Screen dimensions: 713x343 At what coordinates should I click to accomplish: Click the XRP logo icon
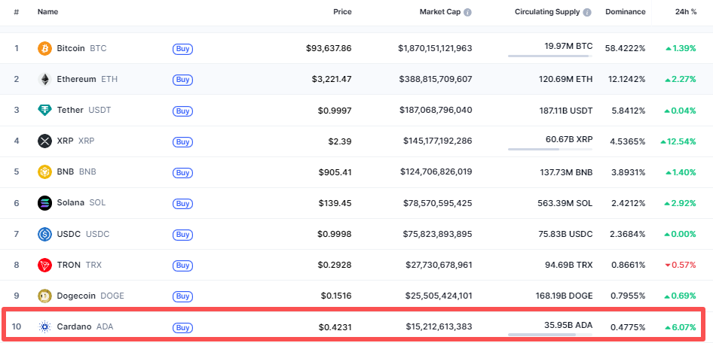click(45, 141)
